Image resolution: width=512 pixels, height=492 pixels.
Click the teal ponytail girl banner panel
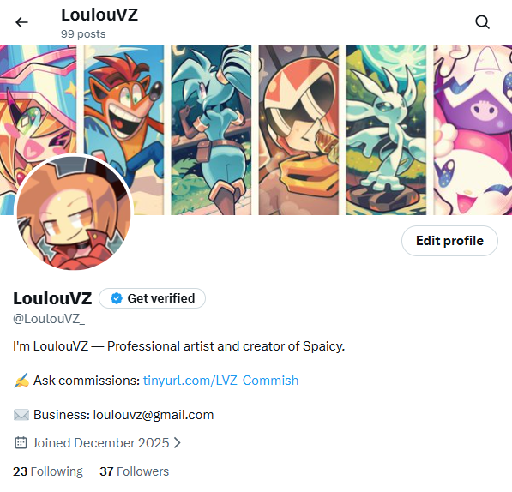click(x=211, y=129)
